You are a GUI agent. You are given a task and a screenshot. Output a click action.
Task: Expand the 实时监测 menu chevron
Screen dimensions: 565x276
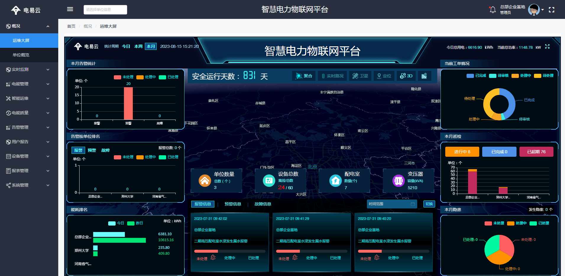48,70
